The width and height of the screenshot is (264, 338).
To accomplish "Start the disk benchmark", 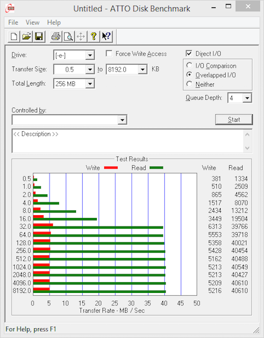I will point(234,119).
